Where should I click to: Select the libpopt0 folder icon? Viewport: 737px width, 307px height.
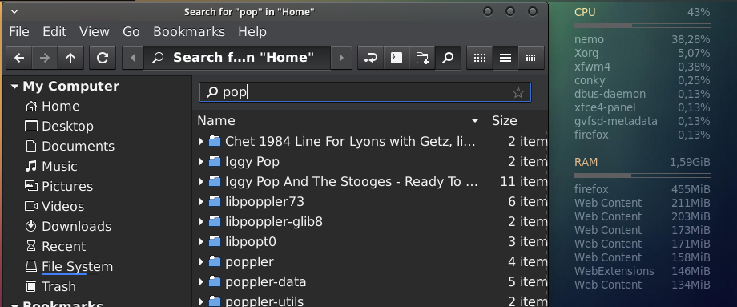point(215,241)
